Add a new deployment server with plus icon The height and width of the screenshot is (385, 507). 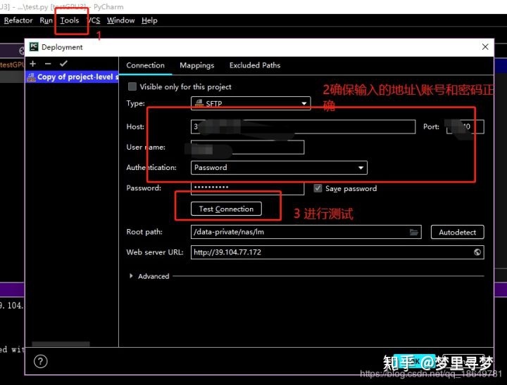[33, 64]
